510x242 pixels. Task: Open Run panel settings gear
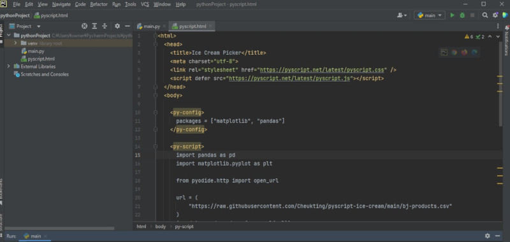[x=487, y=236]
